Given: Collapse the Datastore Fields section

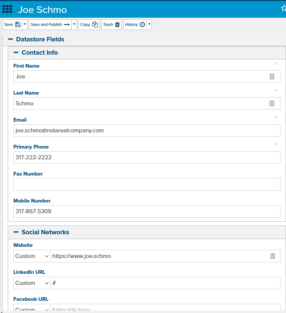Looking at the screenshot, I should click(10, 39).
